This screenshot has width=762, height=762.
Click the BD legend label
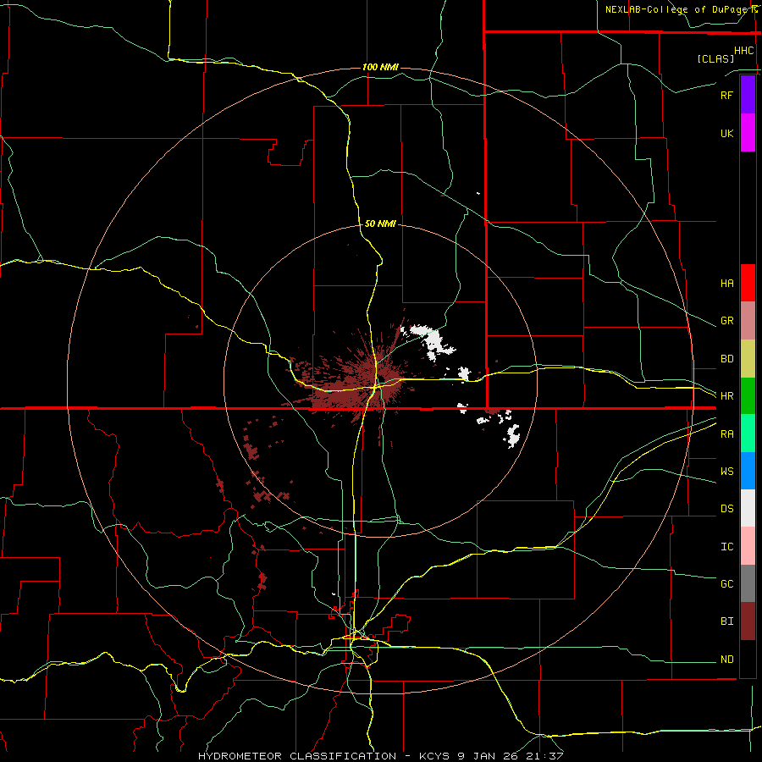pyautogui.click(x=726, y=359)
